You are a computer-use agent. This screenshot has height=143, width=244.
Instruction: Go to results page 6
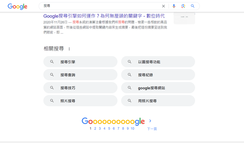[x=114, y=128]
